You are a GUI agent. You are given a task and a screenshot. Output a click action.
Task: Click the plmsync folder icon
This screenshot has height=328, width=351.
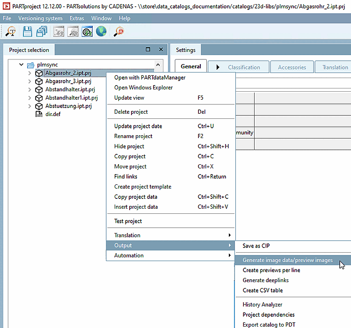click(30, 65)
